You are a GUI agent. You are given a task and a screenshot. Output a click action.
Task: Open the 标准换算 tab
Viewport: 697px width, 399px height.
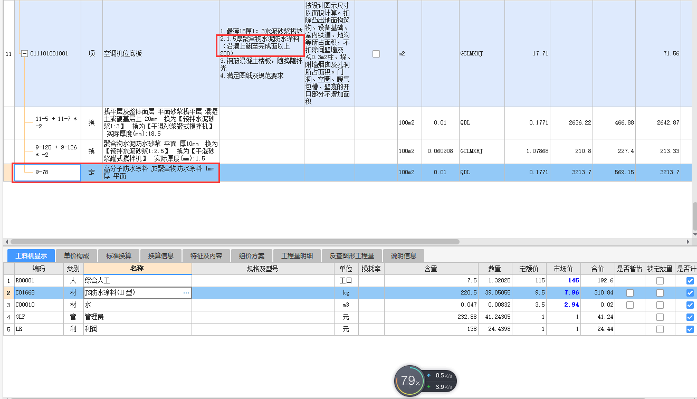pos(118,256)
